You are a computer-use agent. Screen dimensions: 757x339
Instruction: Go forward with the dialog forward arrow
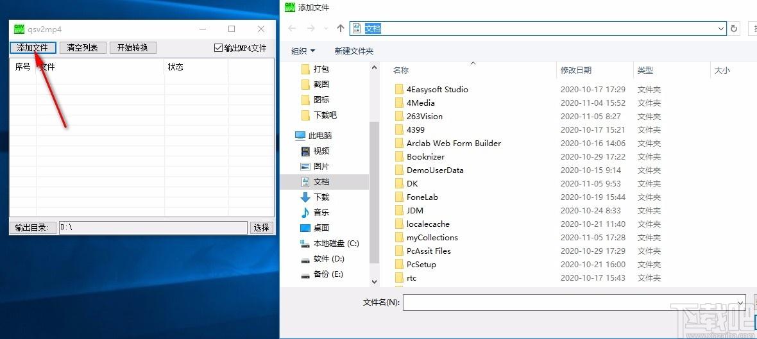pyautogui.click(x=311, y=28)
